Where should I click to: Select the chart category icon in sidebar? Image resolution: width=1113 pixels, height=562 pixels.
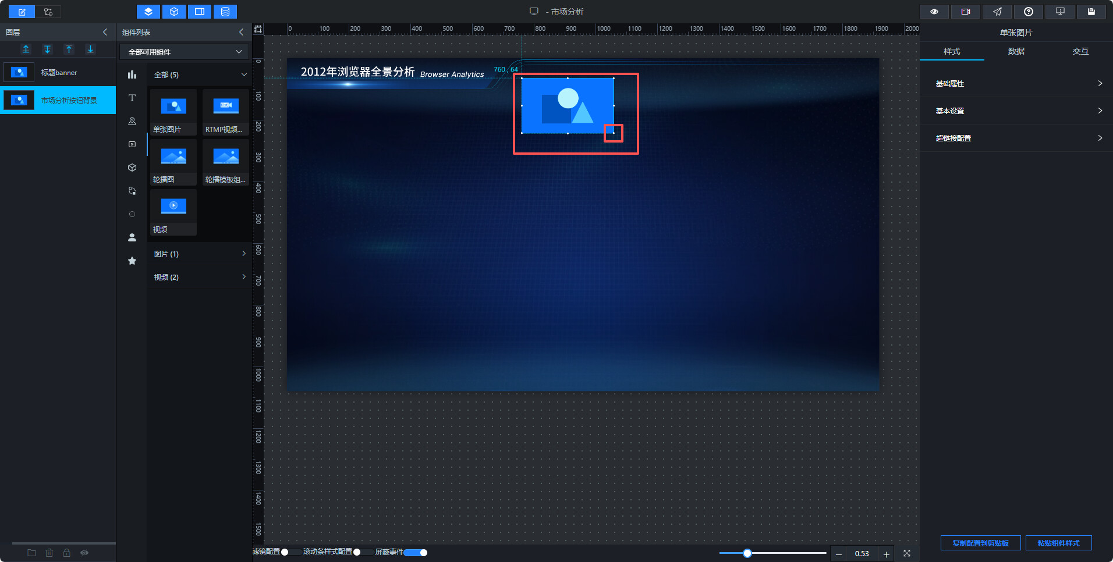pyautogui.click(x=132, y=74)
